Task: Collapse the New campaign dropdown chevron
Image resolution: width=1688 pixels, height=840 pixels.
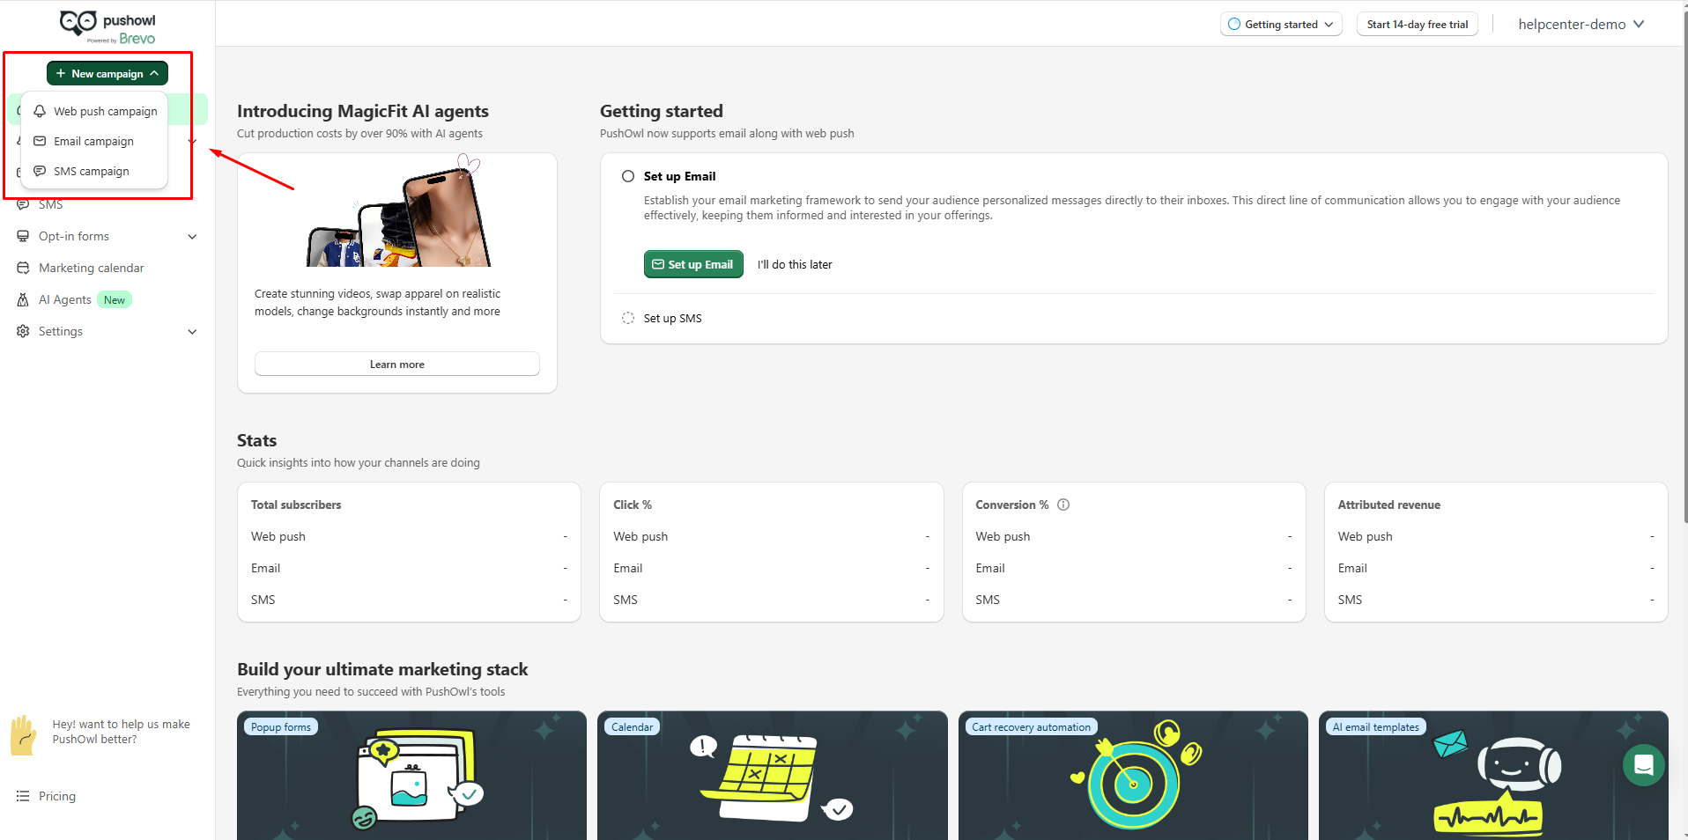Action: [154, 73]
